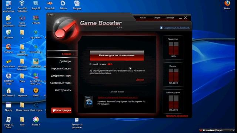Select the Picasa 3 icon
237x133 pixels.
pyautogui.click(x=36, y=121)
